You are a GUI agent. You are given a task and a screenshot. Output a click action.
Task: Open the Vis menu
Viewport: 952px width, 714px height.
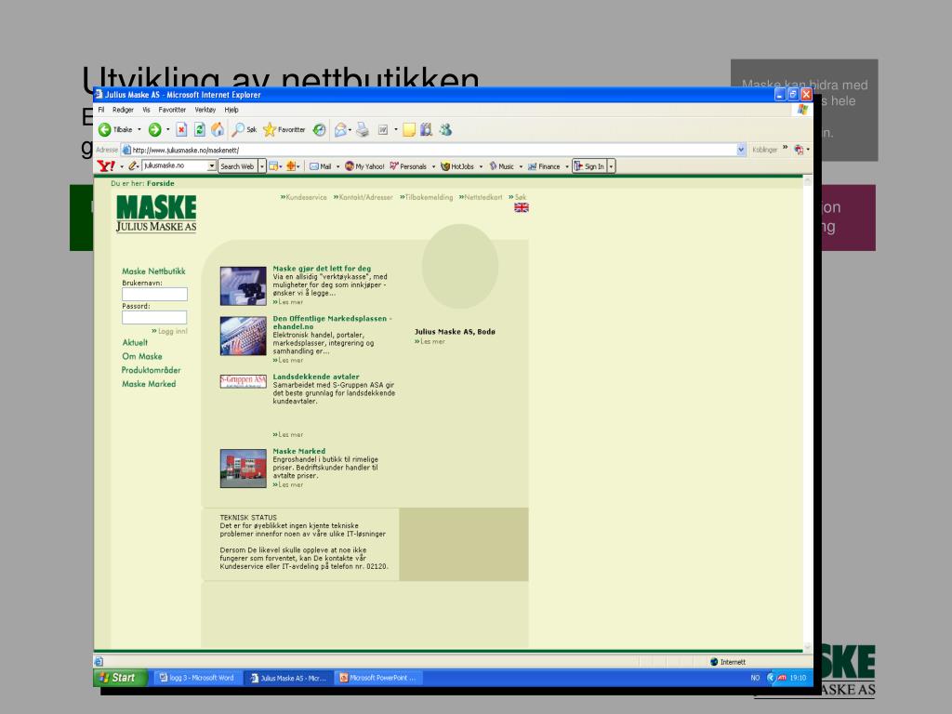(146, 110)
